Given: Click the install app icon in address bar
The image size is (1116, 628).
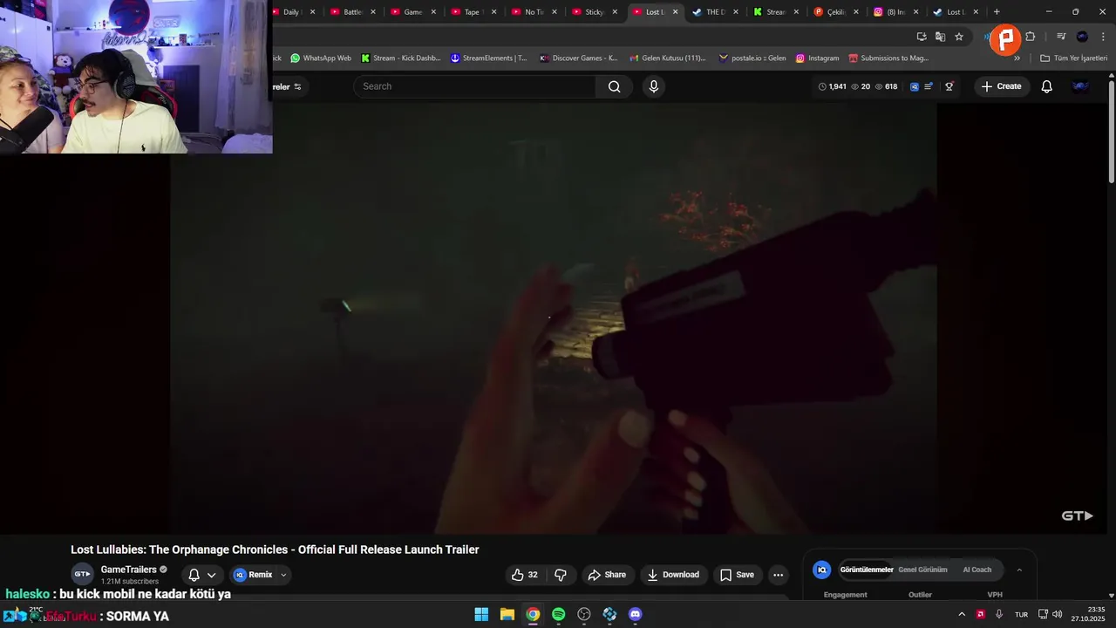Looking at the screenshot, I should click(x=922, y=37).
